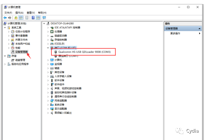Click the 操作 header of the right pane

(168, 24)
